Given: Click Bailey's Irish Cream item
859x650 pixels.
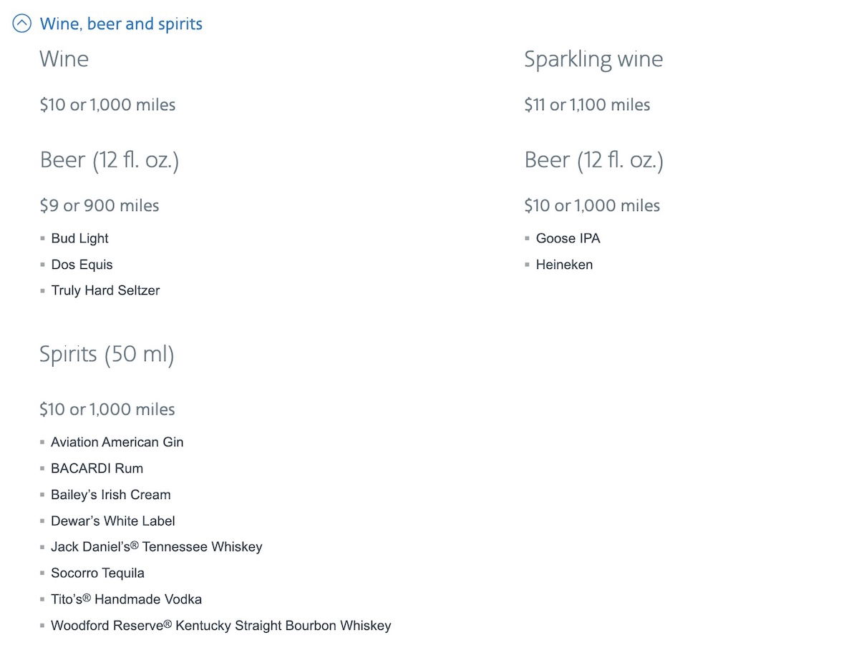Looking at the screenshot, I should click(x=111, y=495).
